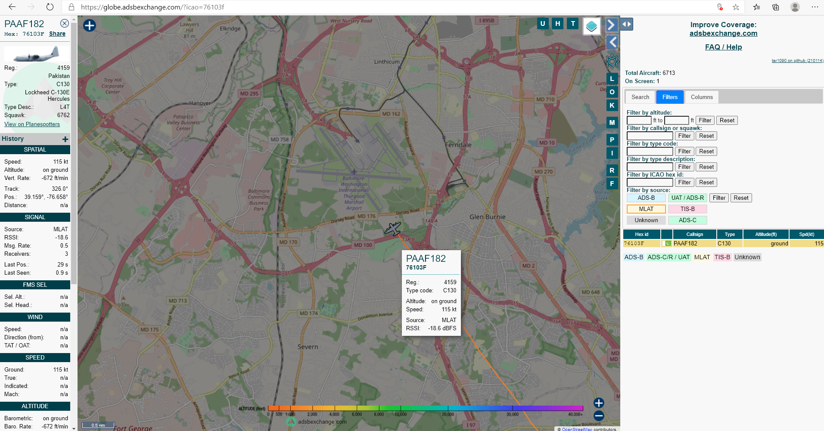Sort table by Altitude(ft) column
Screen dimensions: 824x431
[766, 234]
